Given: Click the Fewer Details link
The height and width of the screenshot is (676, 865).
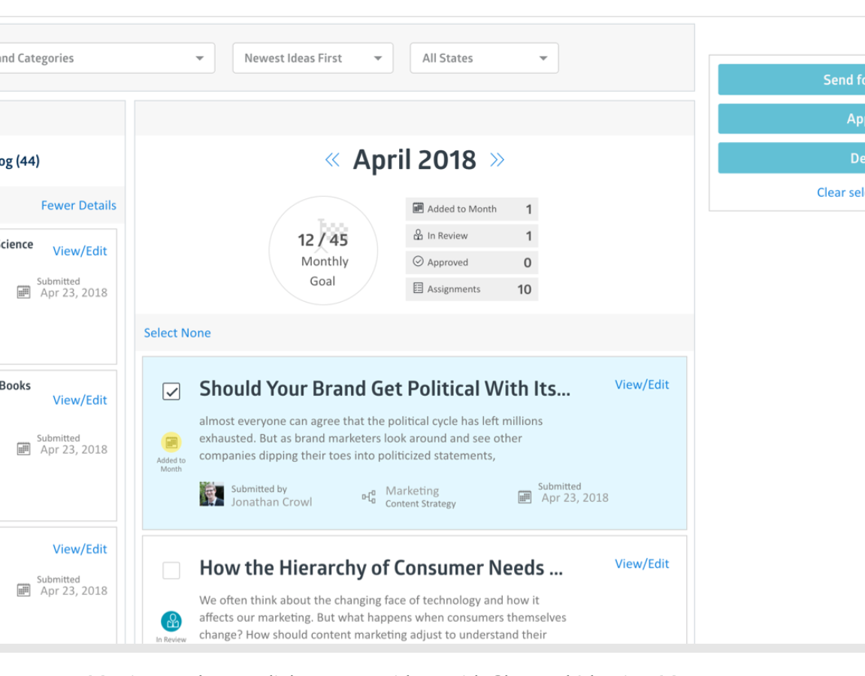Looking at the screenshot, I should [79, 205].
